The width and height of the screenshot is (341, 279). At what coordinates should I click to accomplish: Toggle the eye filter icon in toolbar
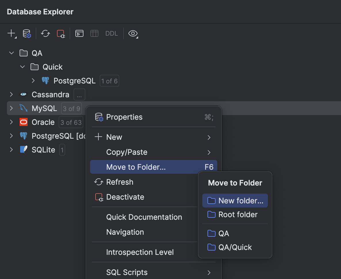(x=133, y=33)
